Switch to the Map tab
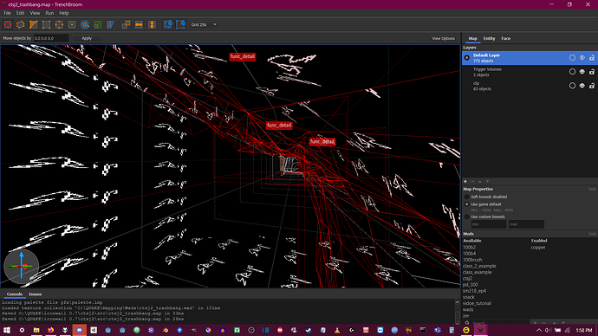This screenshot has height=336, width=598. (472, 38)
